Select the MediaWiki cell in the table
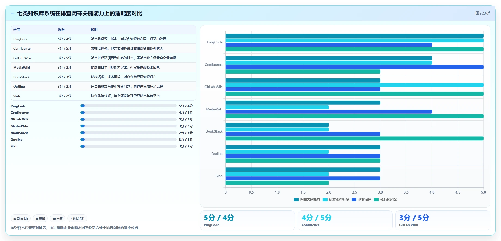 (22, 68)
